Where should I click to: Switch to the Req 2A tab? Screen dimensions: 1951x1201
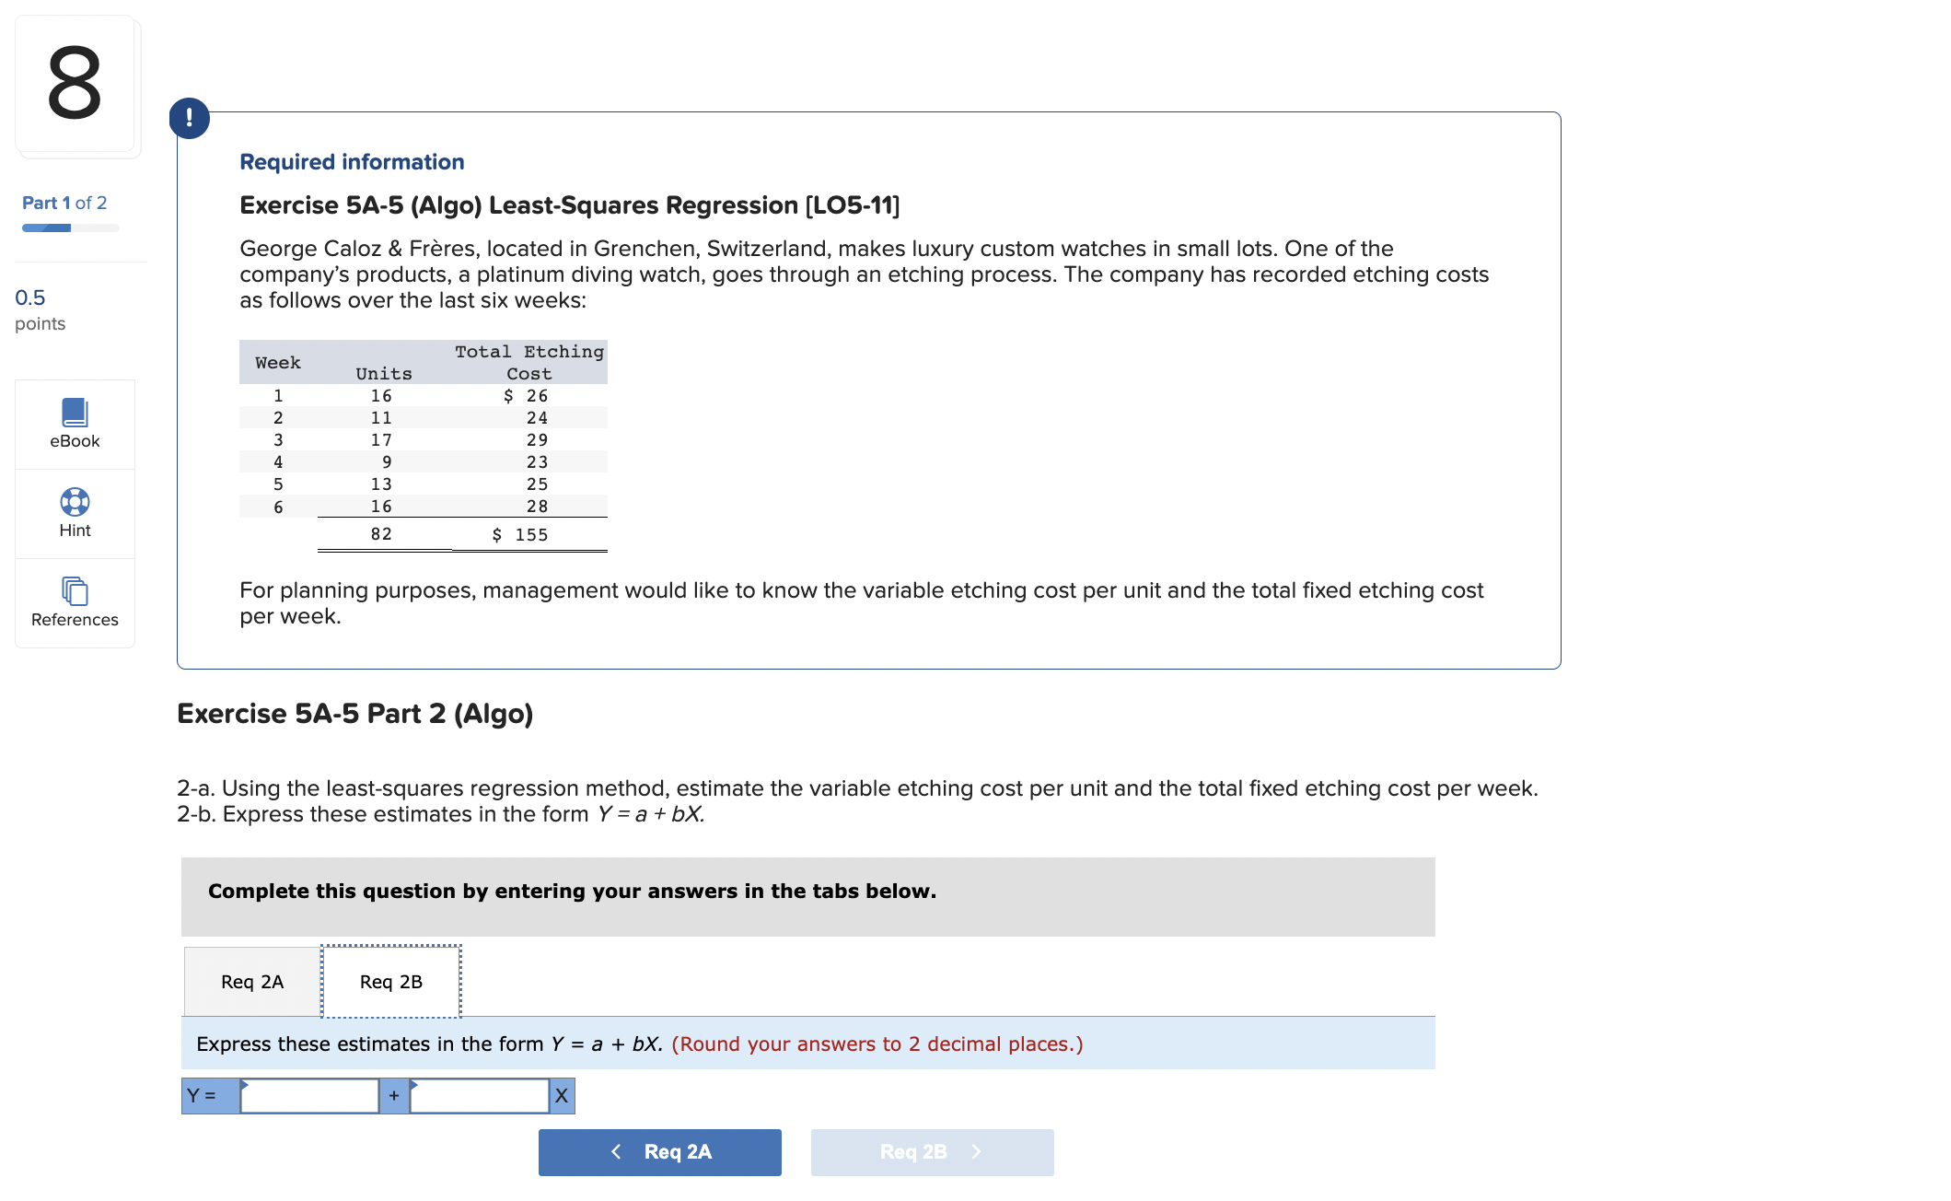tap(251, 981)
